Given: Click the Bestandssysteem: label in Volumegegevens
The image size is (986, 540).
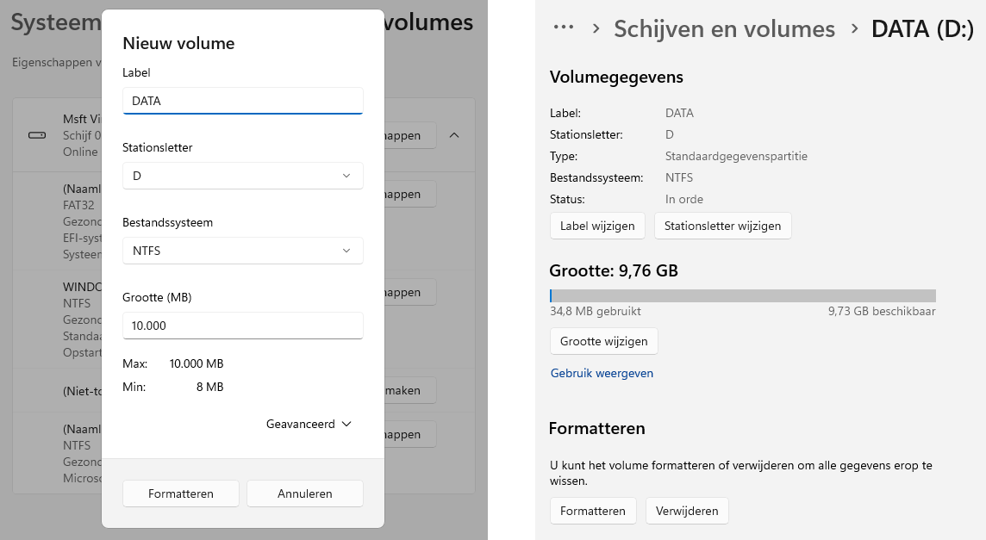Looking at the screenshot, I should click(596, 177).
